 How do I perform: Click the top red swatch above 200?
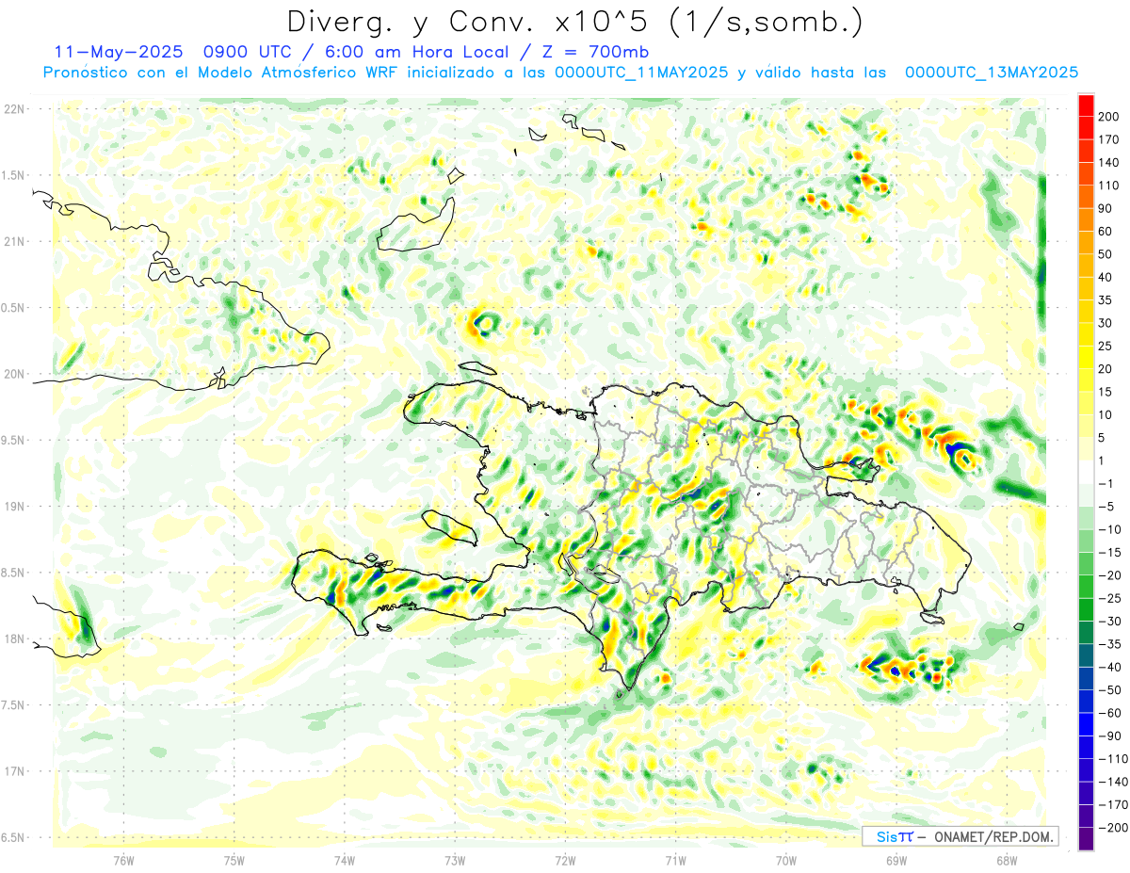[1087, 105]
